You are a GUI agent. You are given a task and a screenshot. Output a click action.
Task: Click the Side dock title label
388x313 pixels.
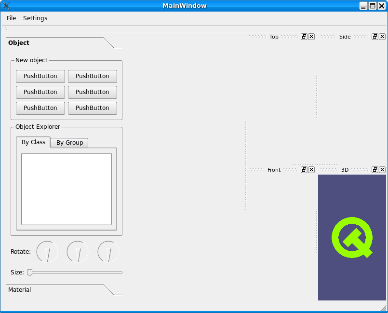[345, 37]
